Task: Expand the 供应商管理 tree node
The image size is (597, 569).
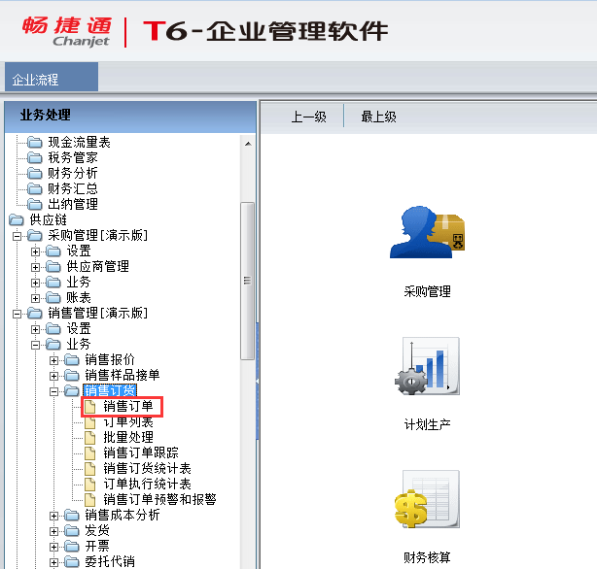Action: click(36, 267)
